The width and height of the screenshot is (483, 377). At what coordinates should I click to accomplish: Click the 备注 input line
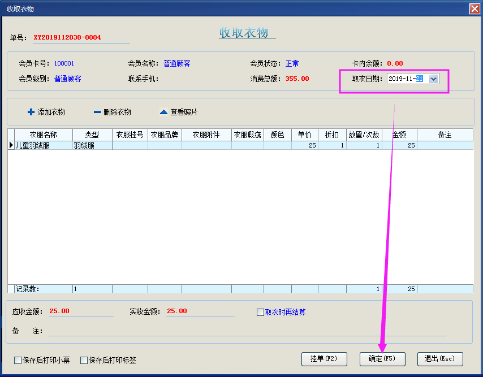(x=247, y=331)
